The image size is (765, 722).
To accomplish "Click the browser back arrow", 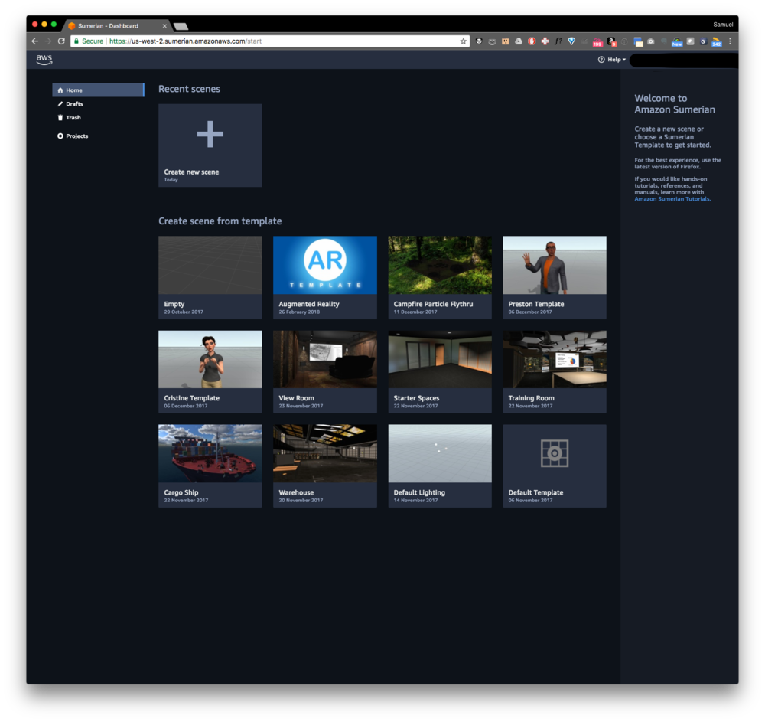I will point(34,41).
